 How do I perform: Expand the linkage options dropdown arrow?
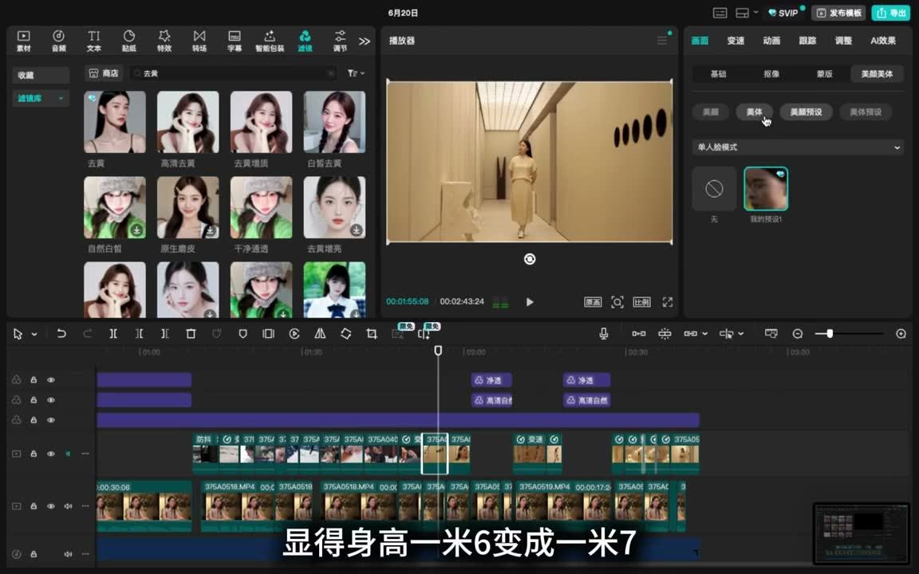[705, 333]
